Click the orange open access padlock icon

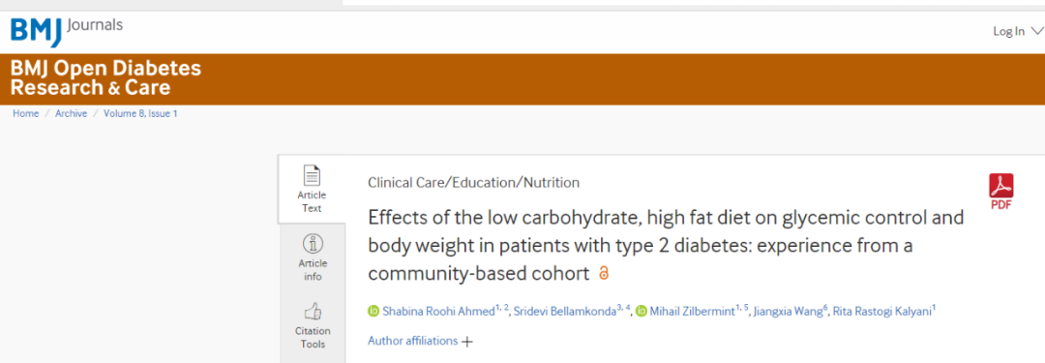coord(604,273)
